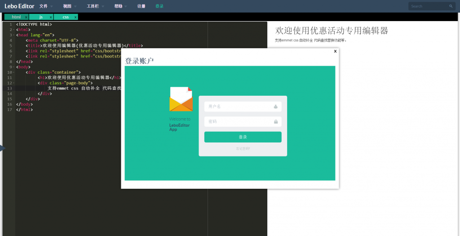Image resolution: width=460 pixels, height=236 pixels.
Task: Click the 忘记密码? link
Action: tap(243, 148)
